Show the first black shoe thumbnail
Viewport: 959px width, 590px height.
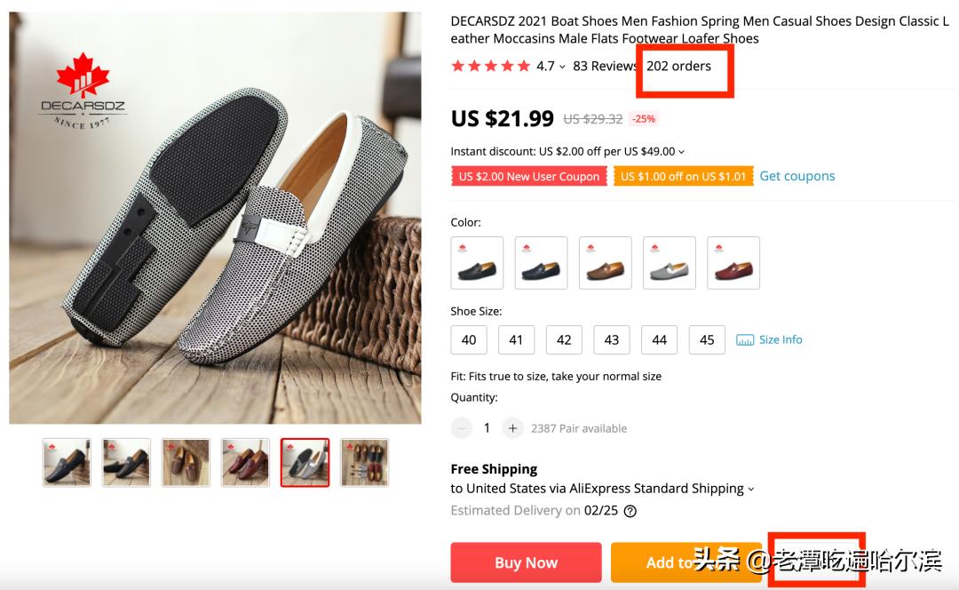tap(67, 462)
